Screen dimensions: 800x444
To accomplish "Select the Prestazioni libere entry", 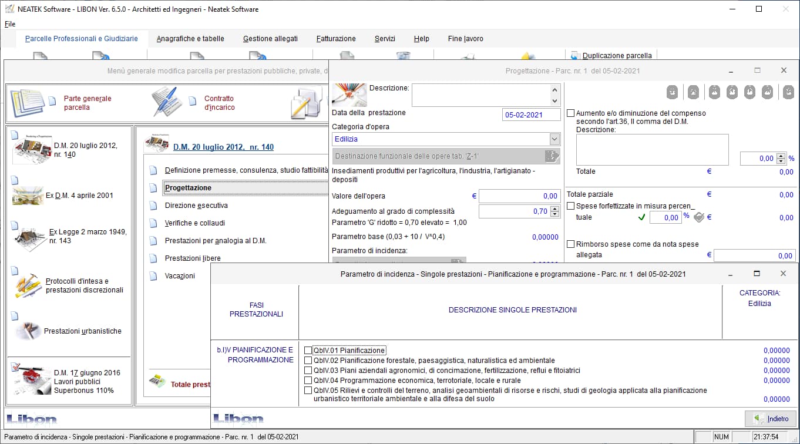I will [x=193, y=258].
